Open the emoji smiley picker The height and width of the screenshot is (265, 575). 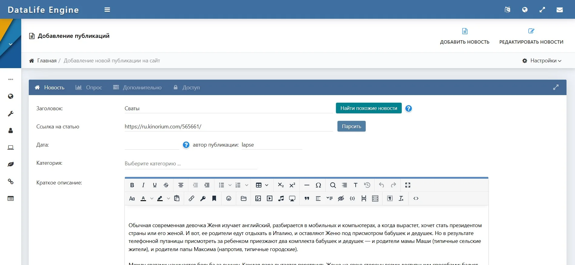point(229,198)
